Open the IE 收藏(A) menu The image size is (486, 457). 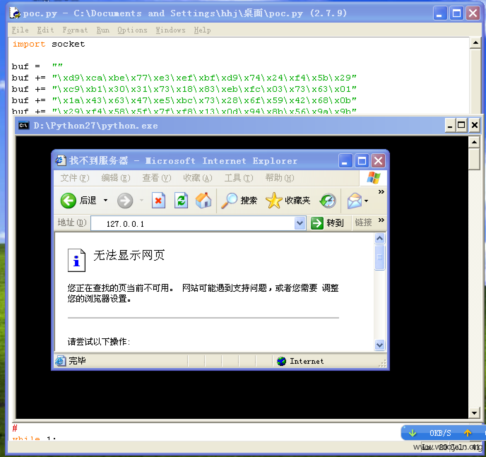[x=198, y=178]
